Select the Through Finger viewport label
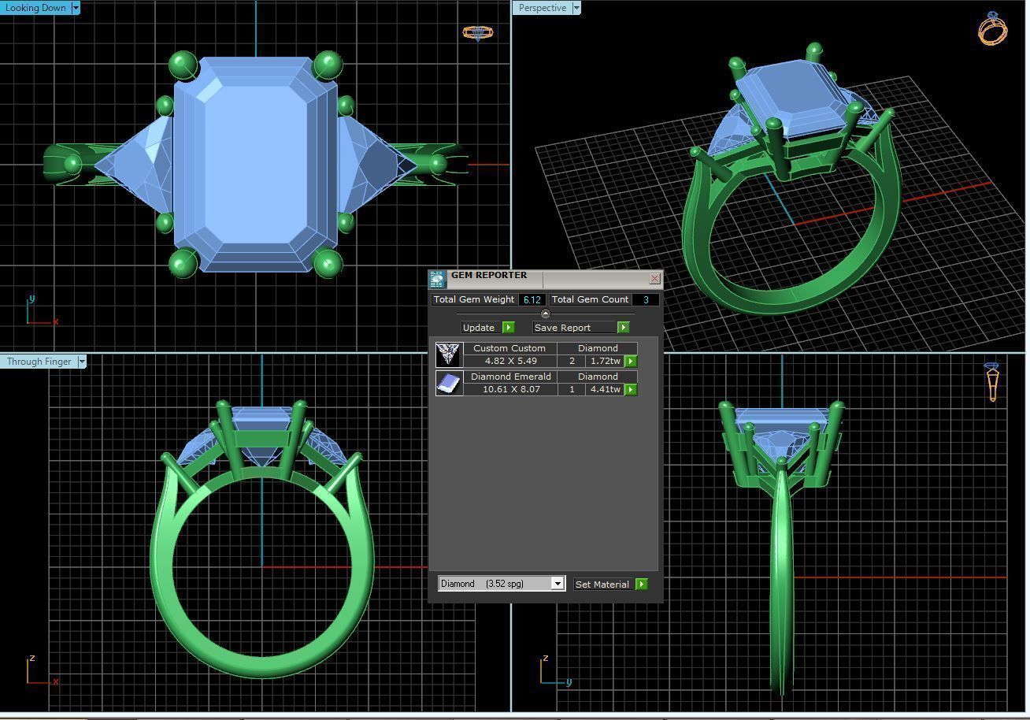 coord(39,362)
